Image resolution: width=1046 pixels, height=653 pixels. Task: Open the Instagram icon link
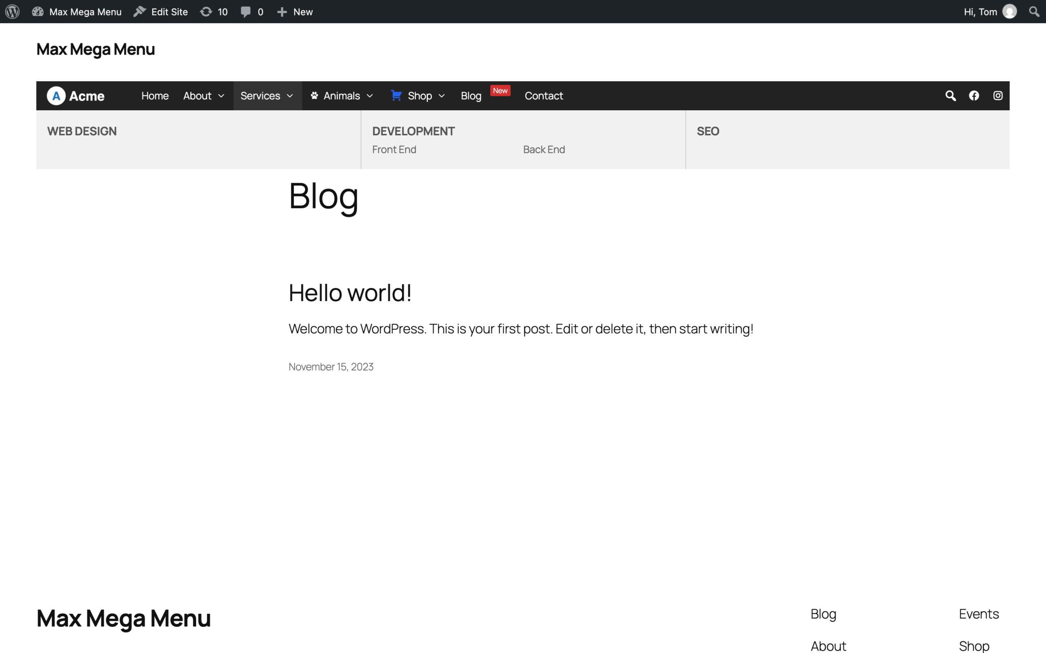tap(998, 96)
